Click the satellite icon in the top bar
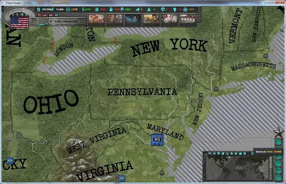286x184 pixels. [x=138, y=9]
